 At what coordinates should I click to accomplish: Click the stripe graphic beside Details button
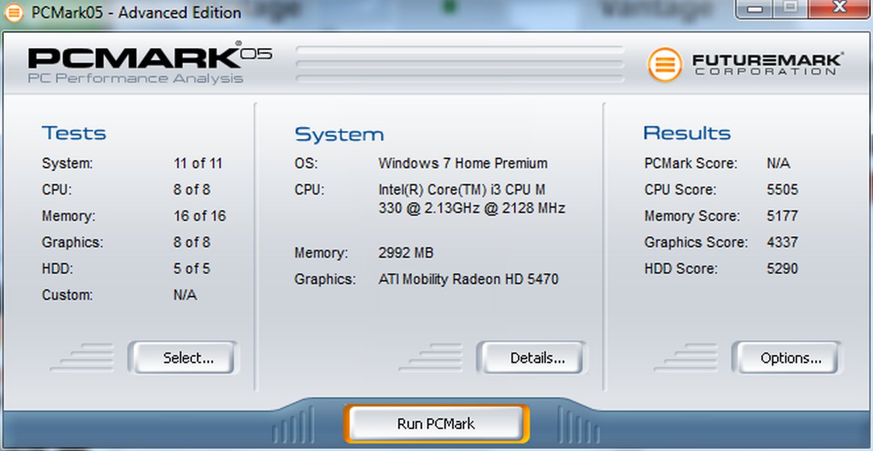pos(433,357)
